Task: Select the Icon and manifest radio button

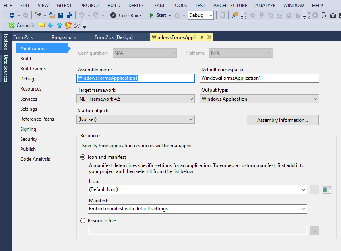Action: tap(83, 157)
